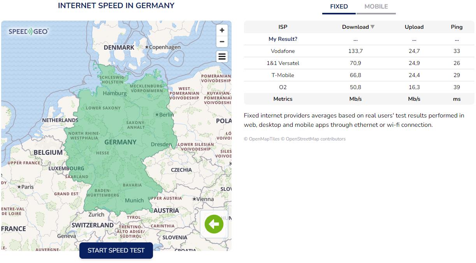476x263 pixels.
Task: Click Dresden on the map
Action: pyautogui.click(x=161, y=144)
